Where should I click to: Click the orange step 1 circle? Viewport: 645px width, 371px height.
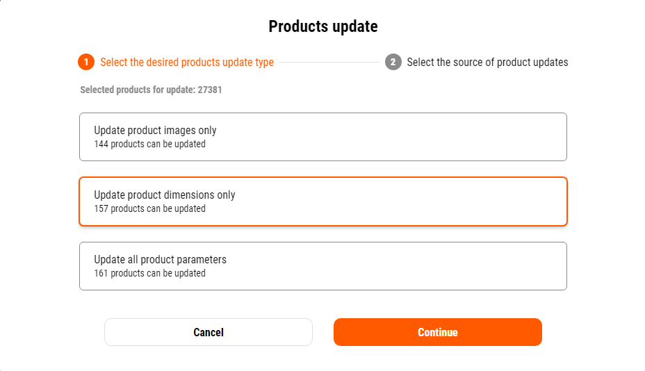tap(86, 63)
